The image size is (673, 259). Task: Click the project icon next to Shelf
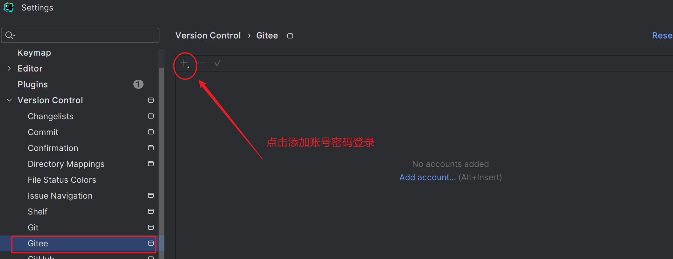[151, 211]
